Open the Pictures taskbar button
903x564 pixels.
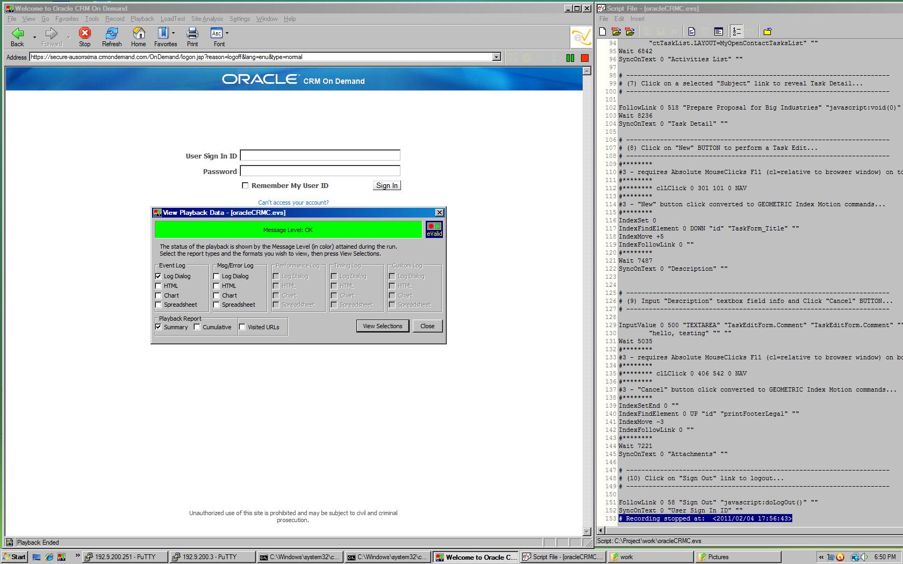738,557
